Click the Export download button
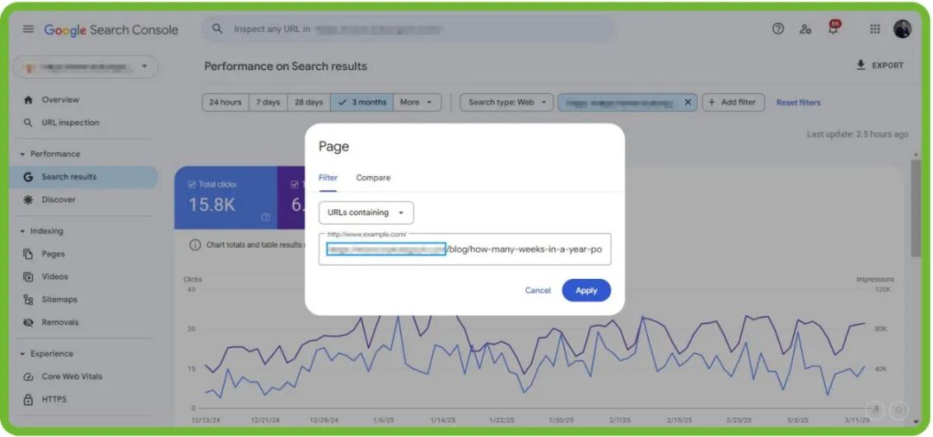933x437 pixels. pyautogui.click(x=879, y=66)
